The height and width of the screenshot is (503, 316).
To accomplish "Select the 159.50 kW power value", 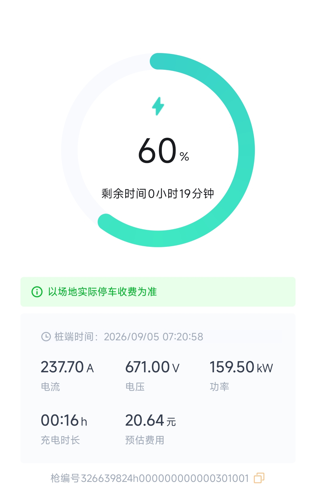I will click(241, 367).
